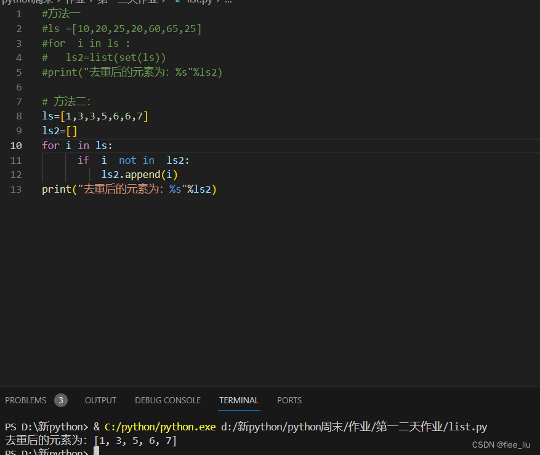Image resolution: width=540 pixels, height=455 pixels.
Task: Switch to the OUTPUT tab
Action: coord(100,400)
